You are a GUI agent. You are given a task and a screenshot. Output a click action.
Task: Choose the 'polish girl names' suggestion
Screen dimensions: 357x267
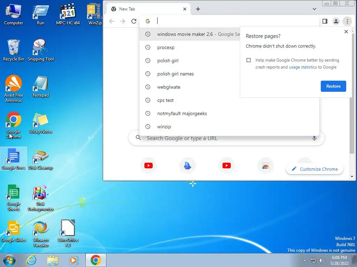click(229, 74)
